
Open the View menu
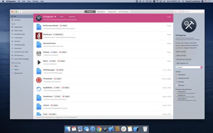click(x=29, y=1)
